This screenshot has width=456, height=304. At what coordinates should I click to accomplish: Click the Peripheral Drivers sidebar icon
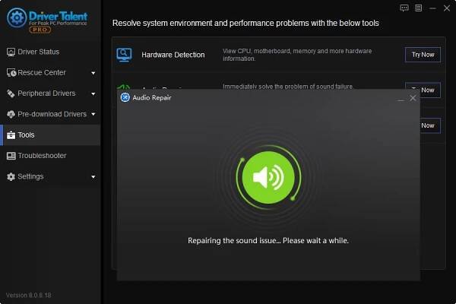click(11, 93)
